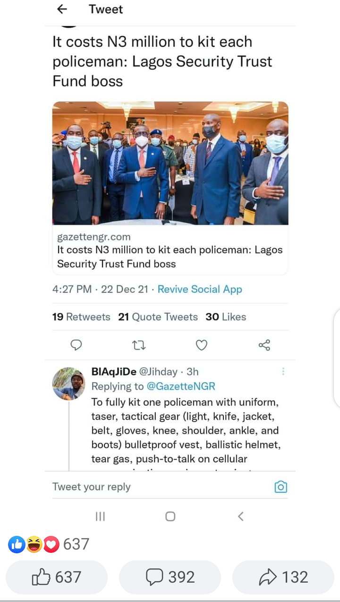Screen dimensions: 340x602
Task: Tap the camera icon in the reply bar
Action: (280, 487)
